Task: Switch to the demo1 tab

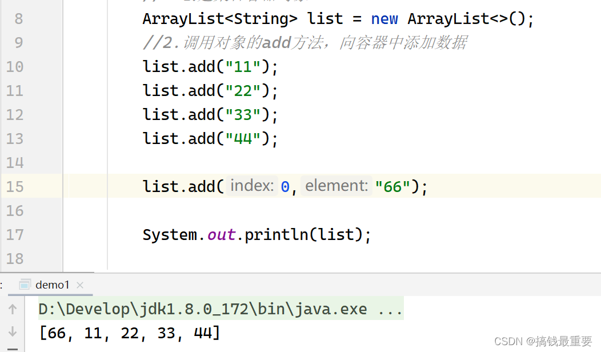Action: (x=51, y=285)
